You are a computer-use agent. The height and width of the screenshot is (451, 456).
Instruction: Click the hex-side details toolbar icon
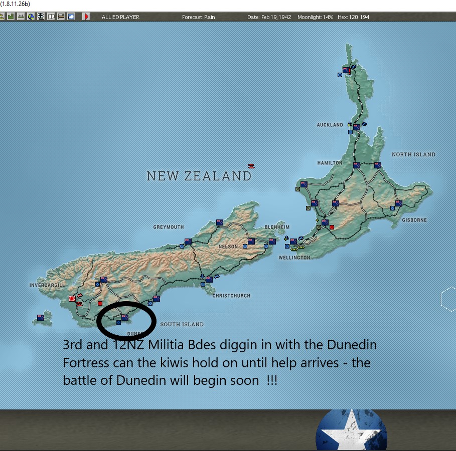[61, 17]
